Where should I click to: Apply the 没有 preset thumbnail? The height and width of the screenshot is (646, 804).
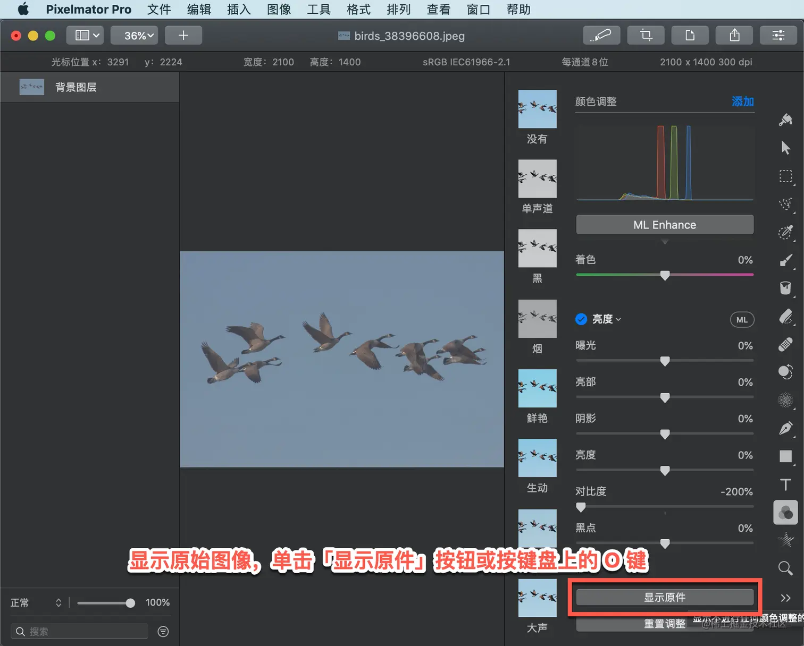pyautogui.click(x=538, y=109)
